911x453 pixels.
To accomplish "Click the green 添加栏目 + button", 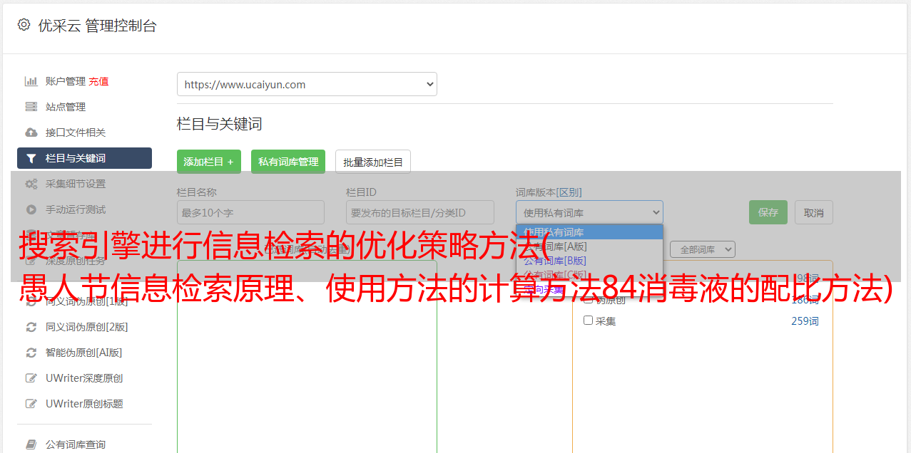I will (x=209, y=162).
